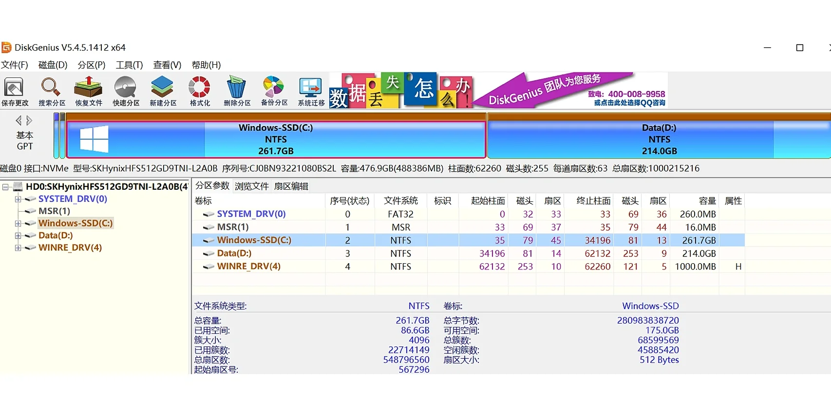The width and height of the screenshot is (831, 415).
Task: Click the volume label value Windows-SSD
Action: 650,306
